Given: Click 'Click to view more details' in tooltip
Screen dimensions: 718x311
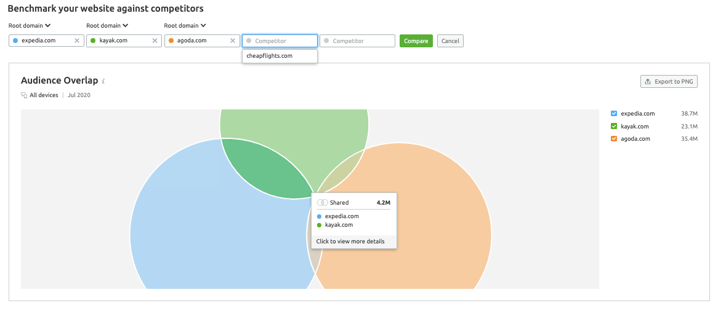Looking at the screenshot, I should coord(350,242).
